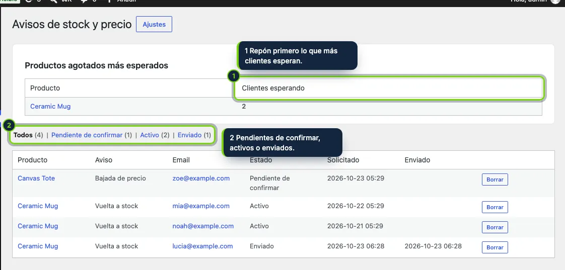
Task: Filter notices by Enviado status
Action: pyautogui.click(x=189, y=135)
